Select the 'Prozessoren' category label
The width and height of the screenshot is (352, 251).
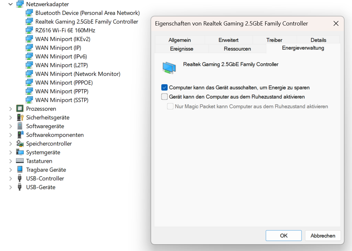pos(41,109)
